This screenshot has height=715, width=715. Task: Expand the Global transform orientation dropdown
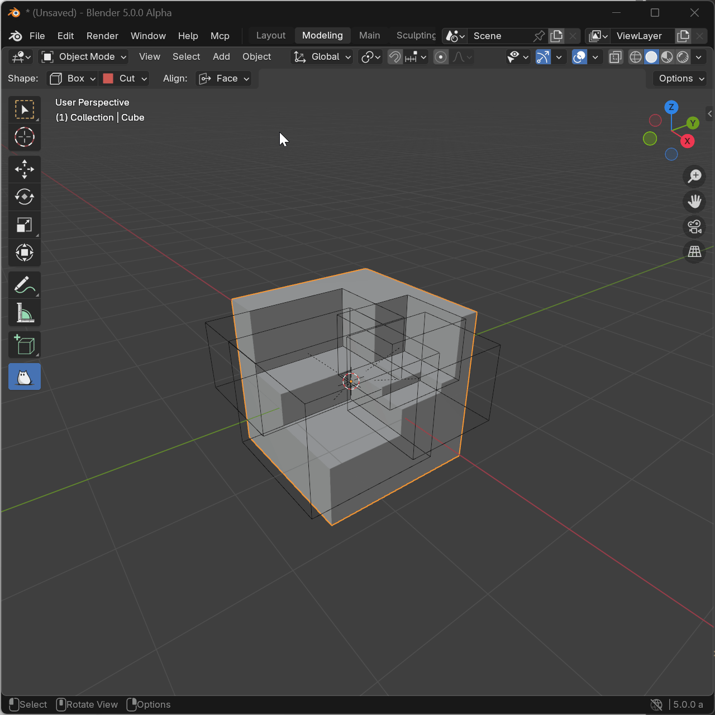click(x=322, y=57)
